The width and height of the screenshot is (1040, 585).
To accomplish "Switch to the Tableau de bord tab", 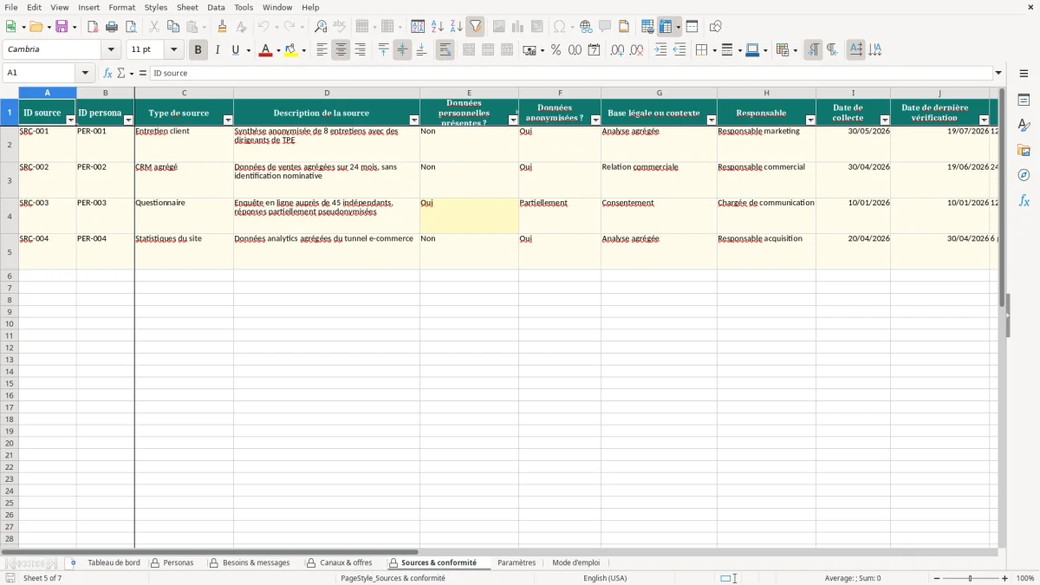I will [114, 562].
